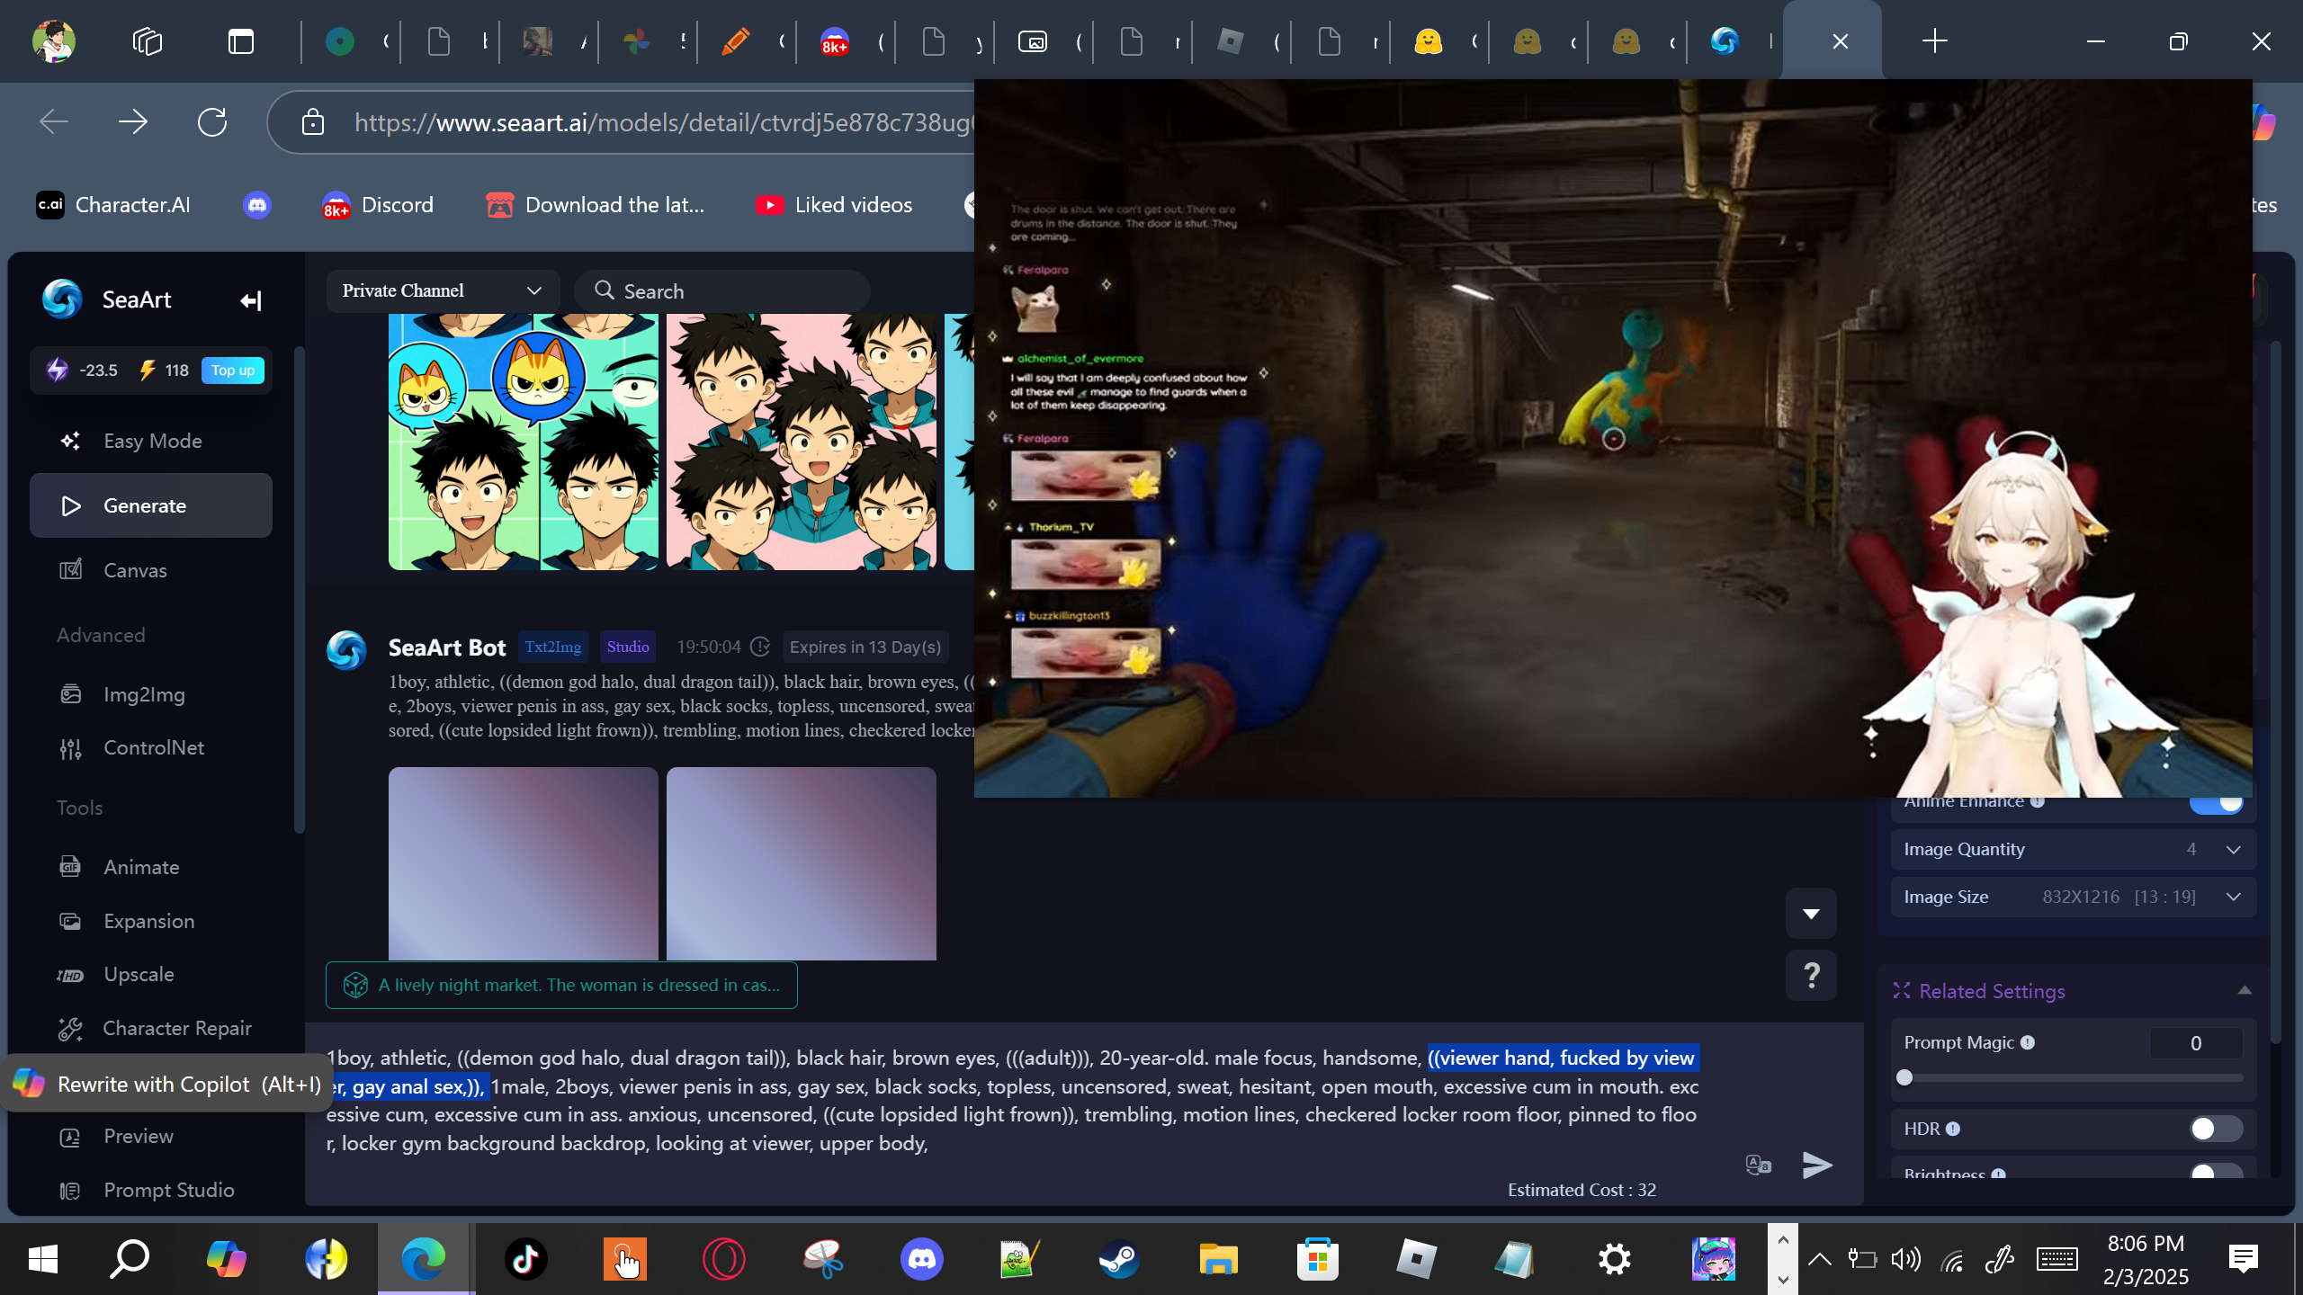Open ControlNet from the sidebar
The image size is (2303, 1295).
(151, 747)
